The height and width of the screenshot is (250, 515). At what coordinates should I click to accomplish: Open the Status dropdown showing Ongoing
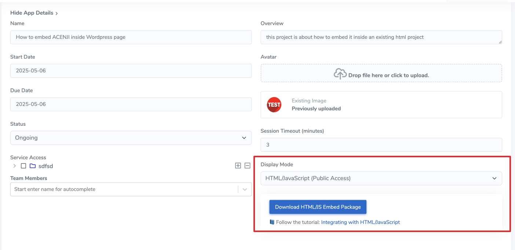point(131,137)
